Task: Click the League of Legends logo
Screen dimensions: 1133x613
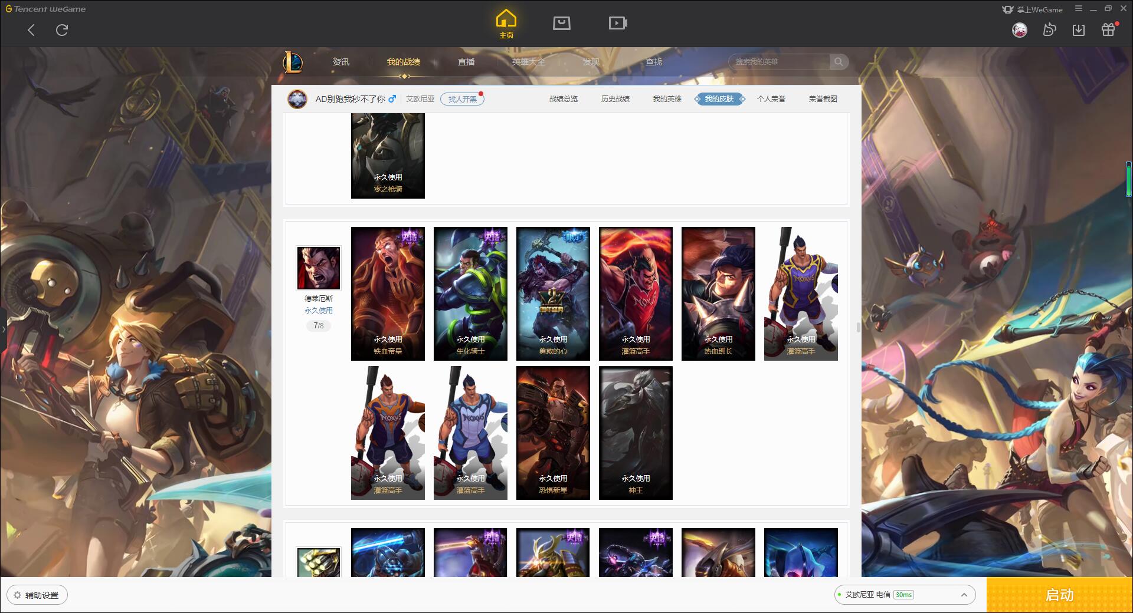Action: pyautogui.click(x=293, y=62)
